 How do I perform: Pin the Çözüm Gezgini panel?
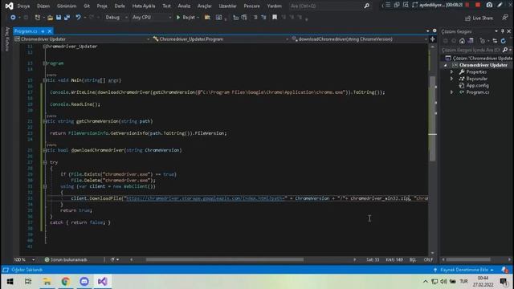pyautogui.click(x=503, y=31)
